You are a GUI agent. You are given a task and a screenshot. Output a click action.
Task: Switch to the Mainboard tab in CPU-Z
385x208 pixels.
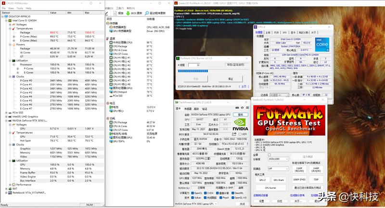(x=268, y=32)
